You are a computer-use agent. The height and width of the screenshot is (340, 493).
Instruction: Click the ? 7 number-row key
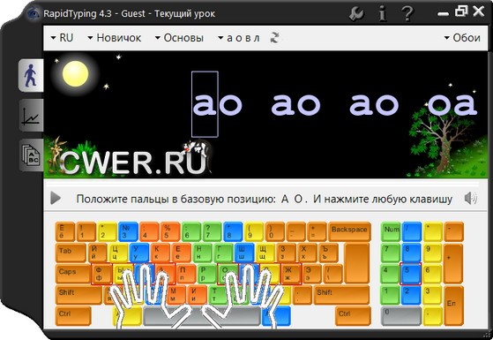coord(213,231)
